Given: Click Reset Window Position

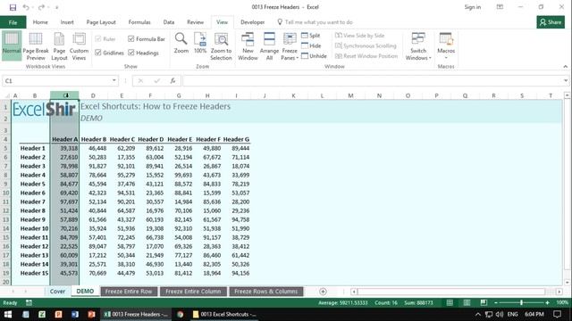Looking at the screenshot, I should tap(366, 55).
